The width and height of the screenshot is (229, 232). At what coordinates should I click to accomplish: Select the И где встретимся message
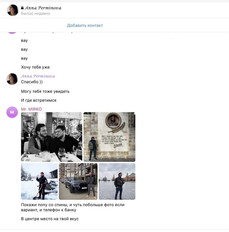pos(38,100)
